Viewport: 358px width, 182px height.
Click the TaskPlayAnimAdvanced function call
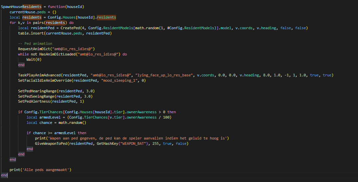40,75
